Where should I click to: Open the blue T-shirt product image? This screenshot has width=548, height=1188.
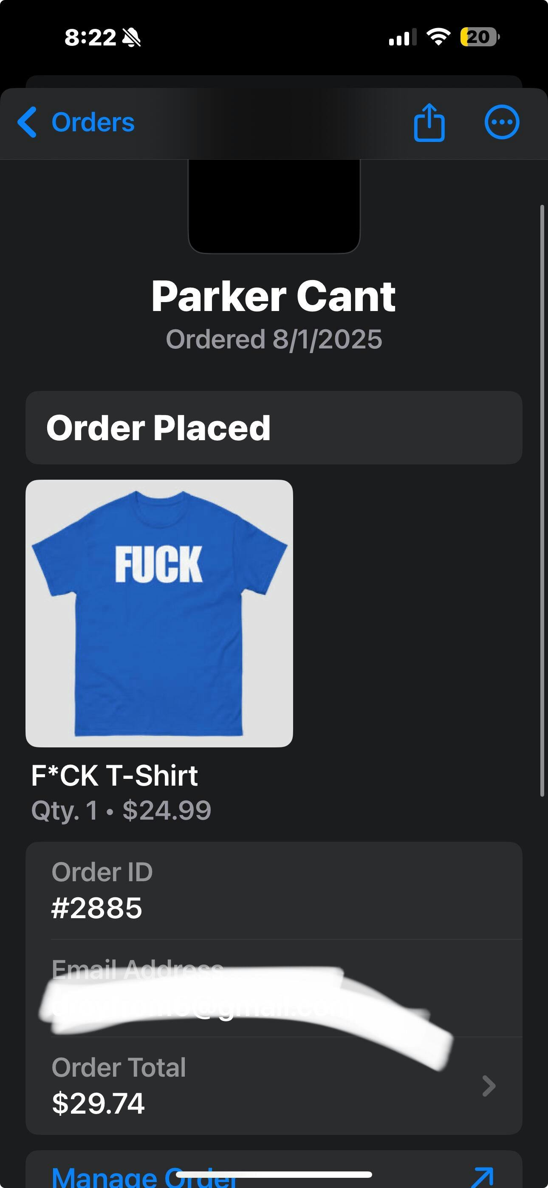point(159,613)
